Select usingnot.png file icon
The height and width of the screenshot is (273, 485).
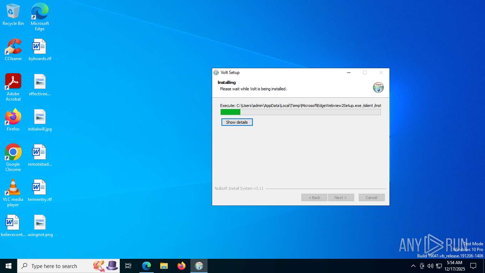[x=40, y=226]
